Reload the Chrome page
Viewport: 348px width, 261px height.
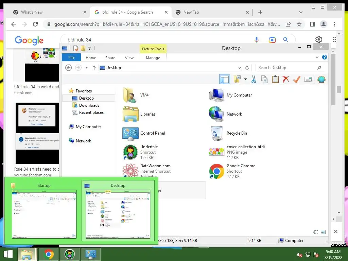(35, 24)
